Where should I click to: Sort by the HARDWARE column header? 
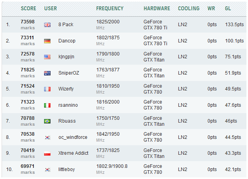click(x=157, y=8)
